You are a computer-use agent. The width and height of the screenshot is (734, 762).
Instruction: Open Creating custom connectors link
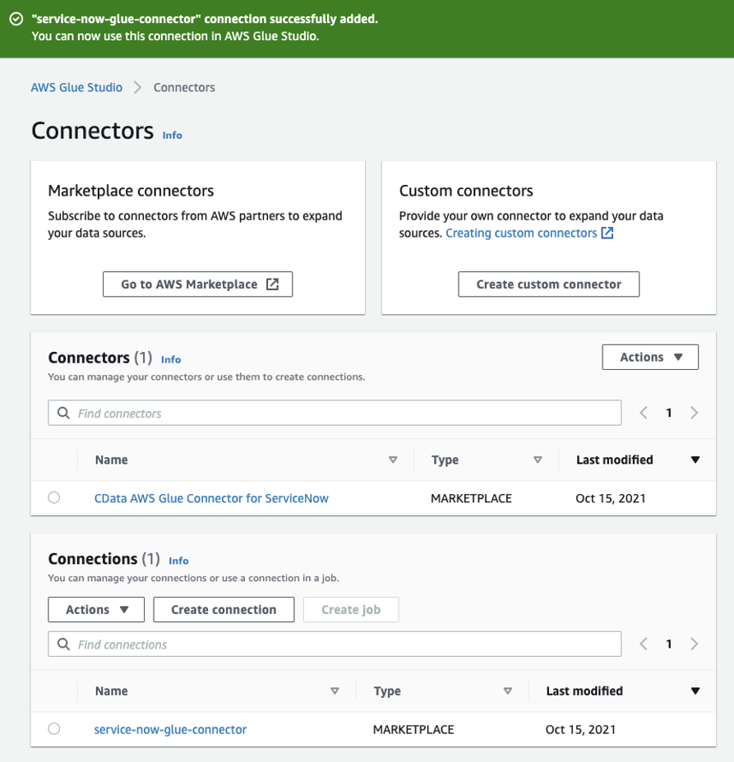[x=521, y=233]
